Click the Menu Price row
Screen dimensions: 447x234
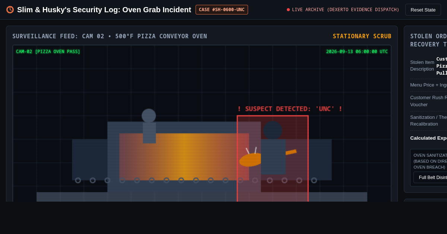[428, 85]
